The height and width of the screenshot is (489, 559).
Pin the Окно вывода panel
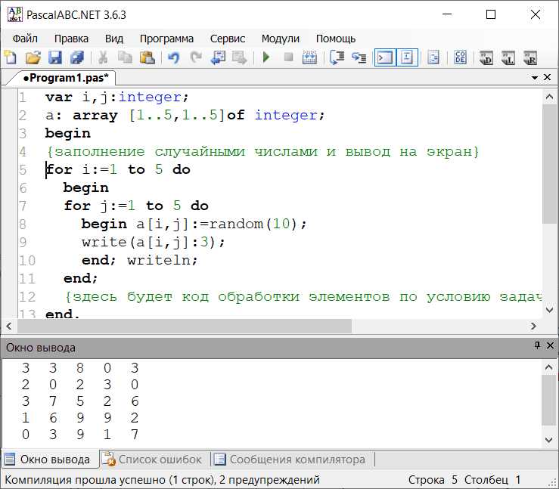[x=537, y=345]
